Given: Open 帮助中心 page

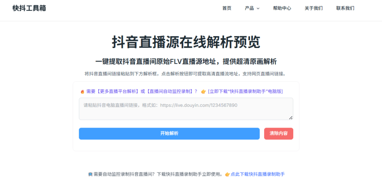Looking at the screenshot, I should coord(282,8).
